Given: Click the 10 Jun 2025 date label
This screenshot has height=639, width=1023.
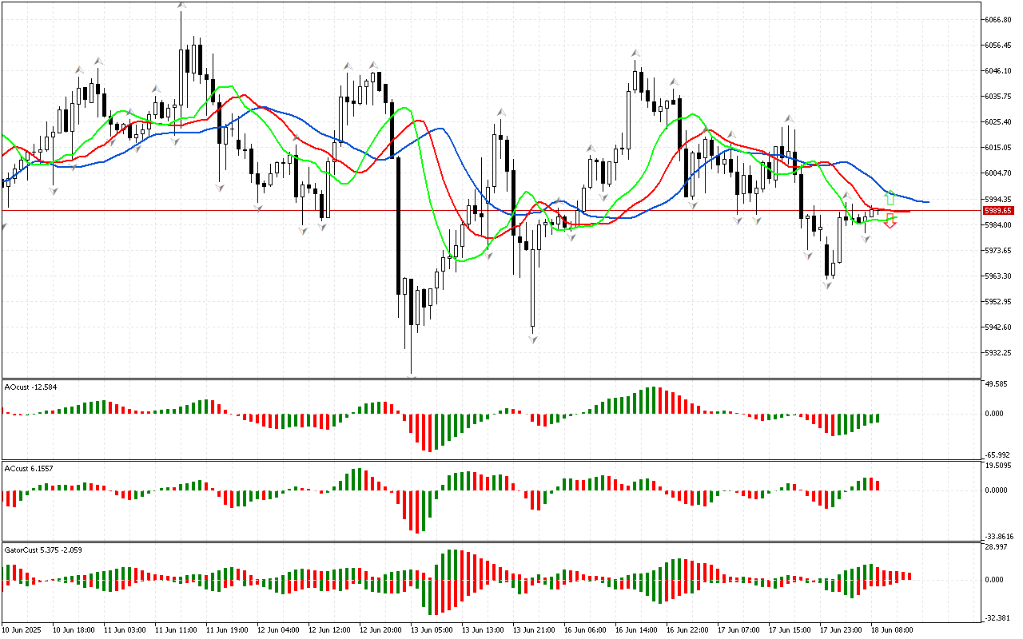Looking at the screenshot, I should 22,630.
